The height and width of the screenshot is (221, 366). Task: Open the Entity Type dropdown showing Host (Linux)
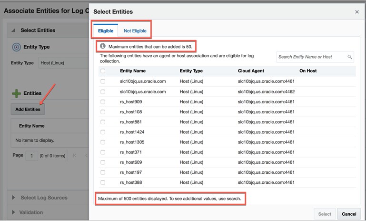(62, 63)
